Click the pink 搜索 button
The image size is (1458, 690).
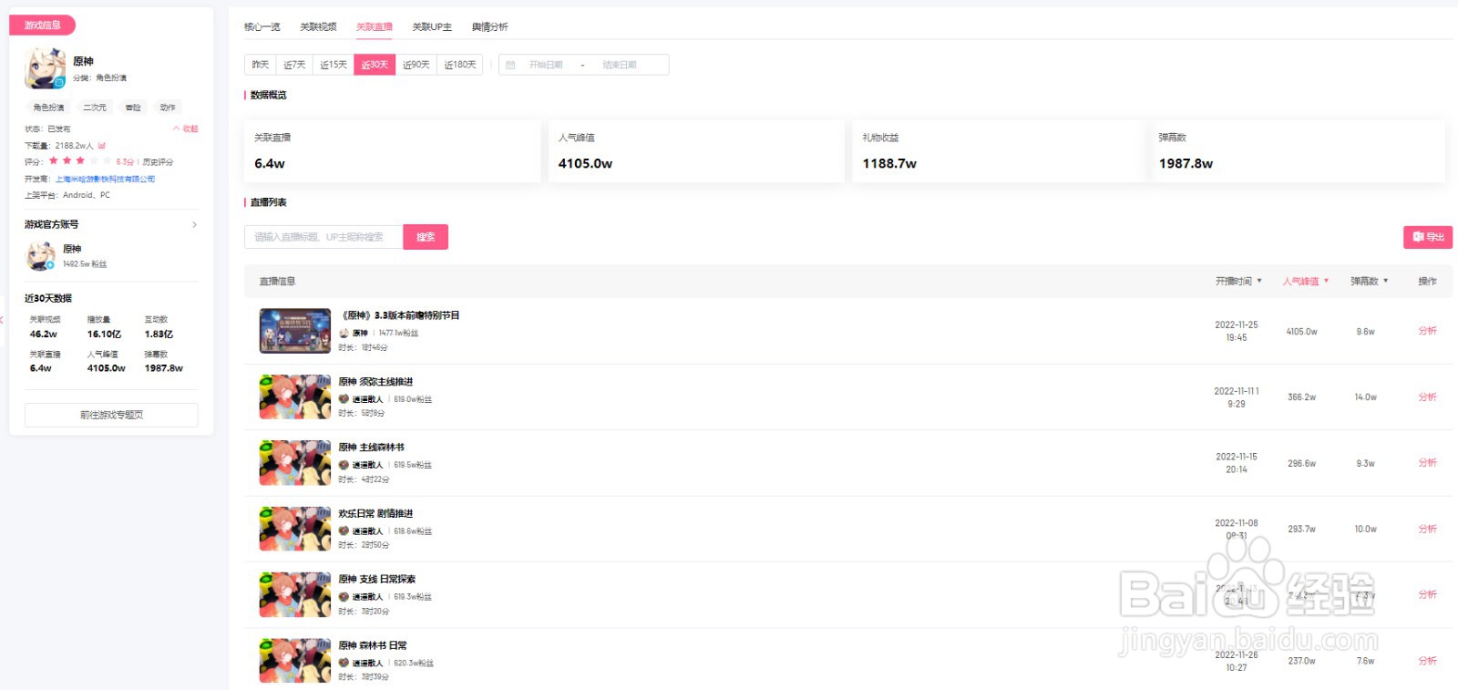426,237
